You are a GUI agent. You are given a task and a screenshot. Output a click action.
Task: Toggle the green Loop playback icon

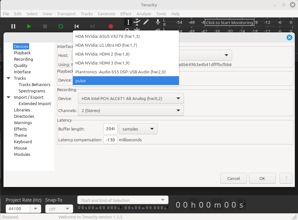coord(60,26)
